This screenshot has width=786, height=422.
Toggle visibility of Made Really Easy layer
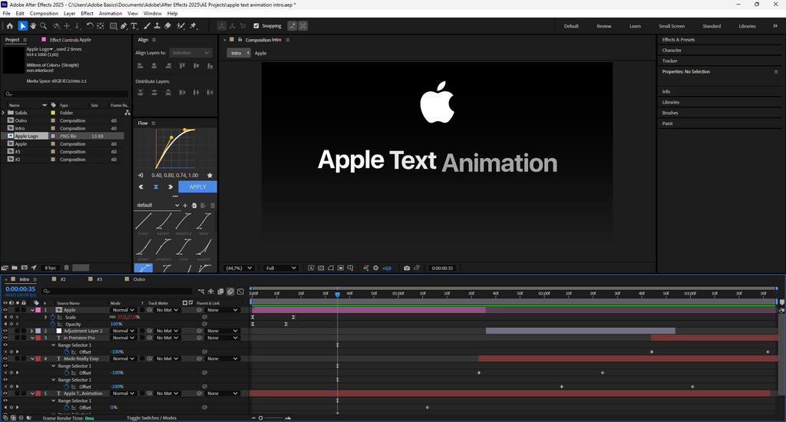tap(5, 358)
